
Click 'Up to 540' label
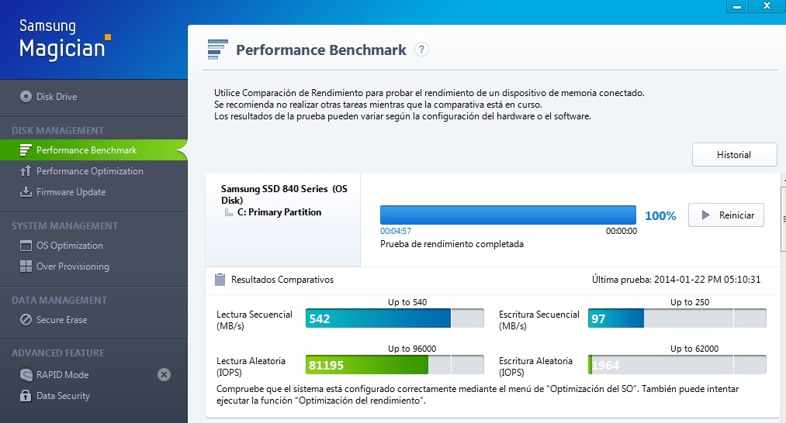[407, 302]
